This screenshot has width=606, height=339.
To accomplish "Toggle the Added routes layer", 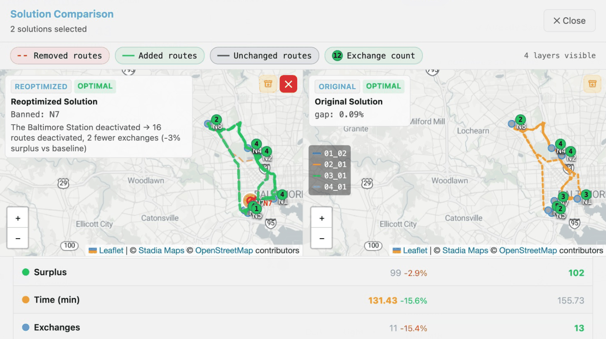I will tap(160, 56).
